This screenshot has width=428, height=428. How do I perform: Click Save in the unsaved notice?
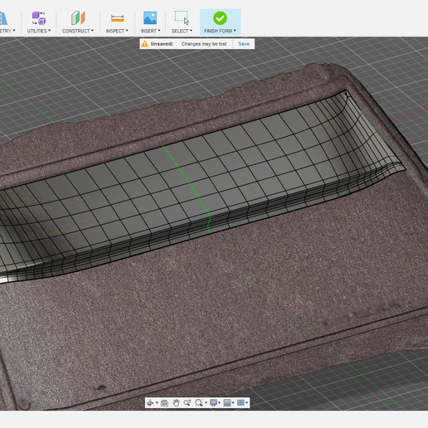244,44
